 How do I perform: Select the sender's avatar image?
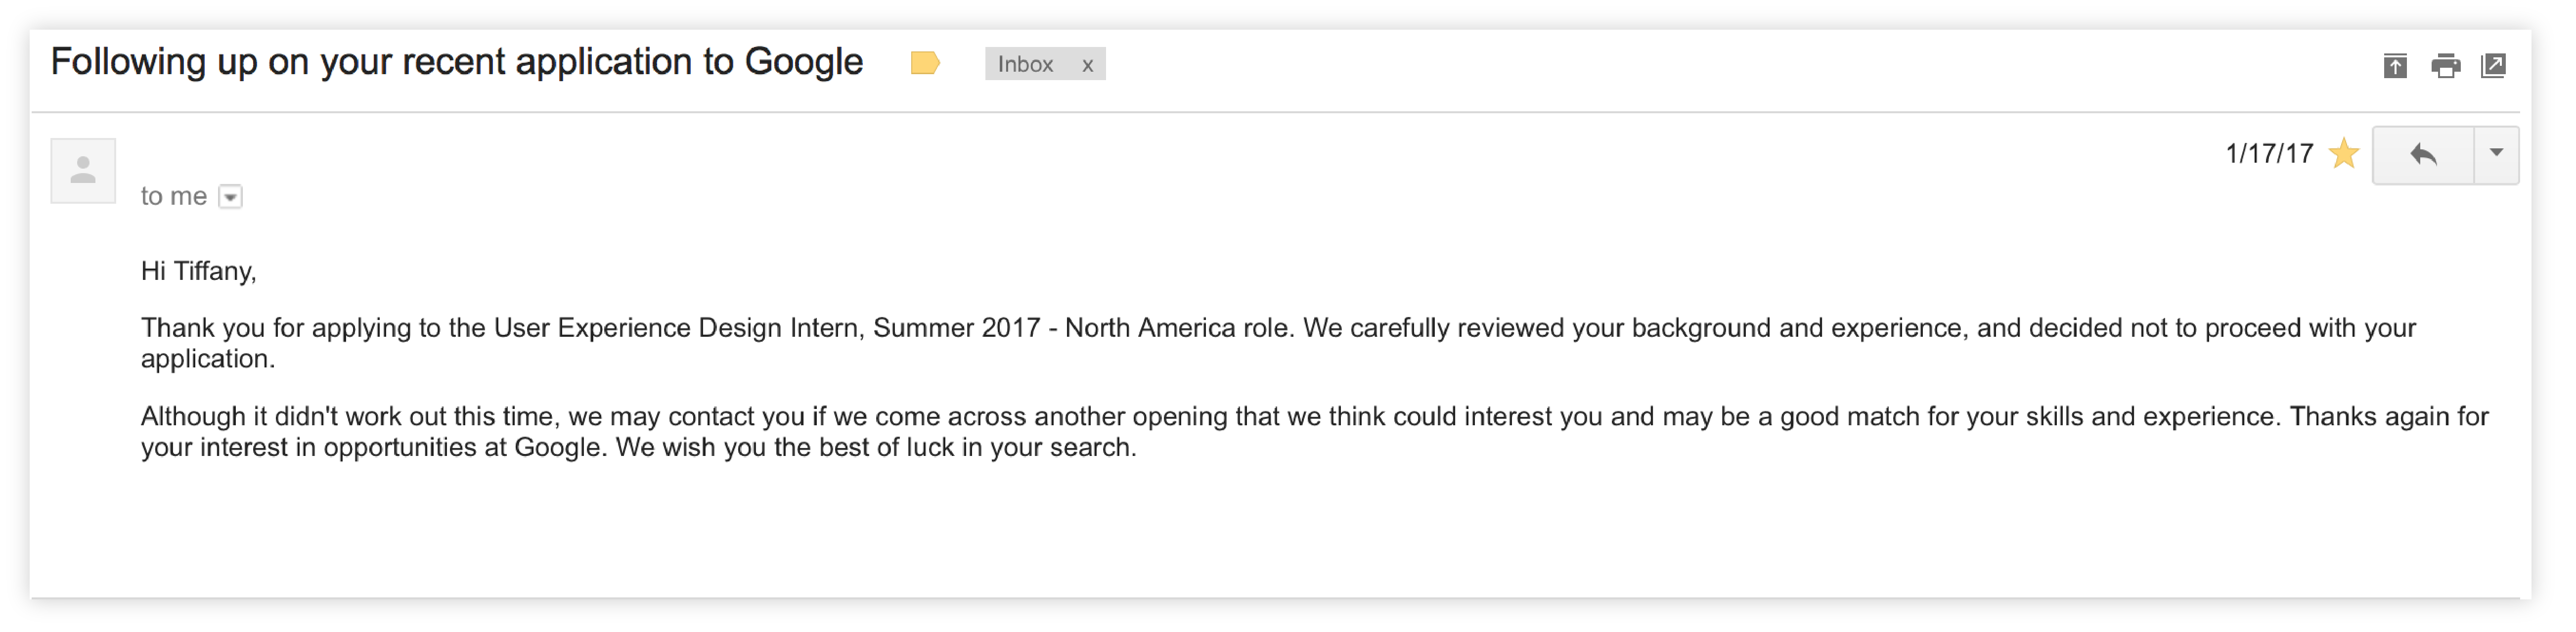point(82,169)
